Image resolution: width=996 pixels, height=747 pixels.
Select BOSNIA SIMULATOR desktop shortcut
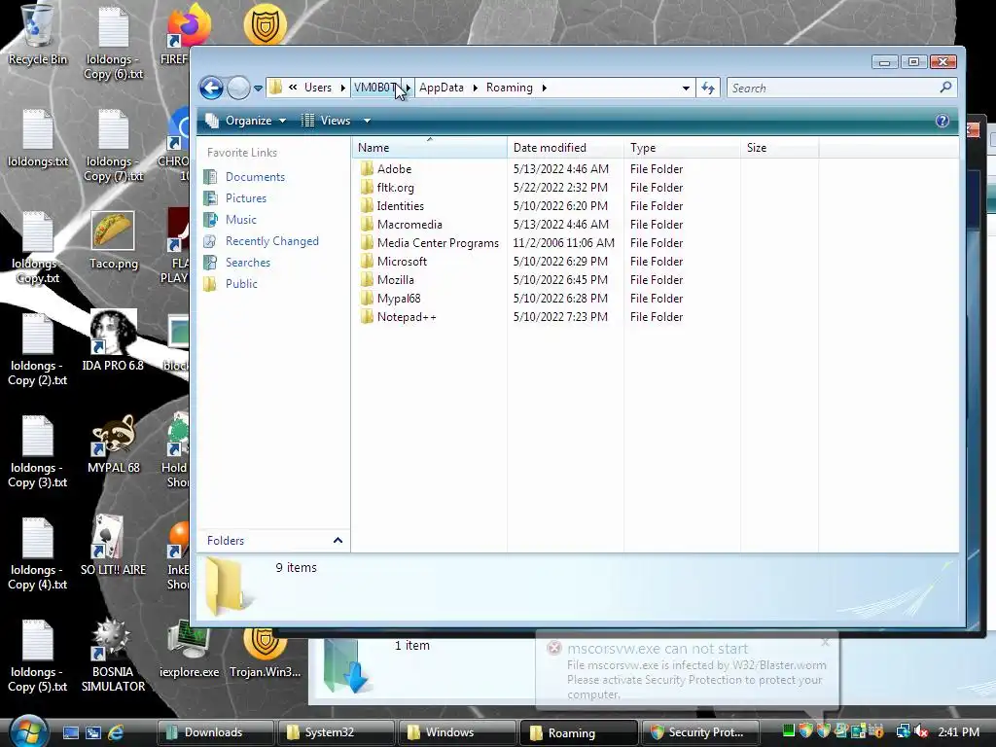pos(113,656)
